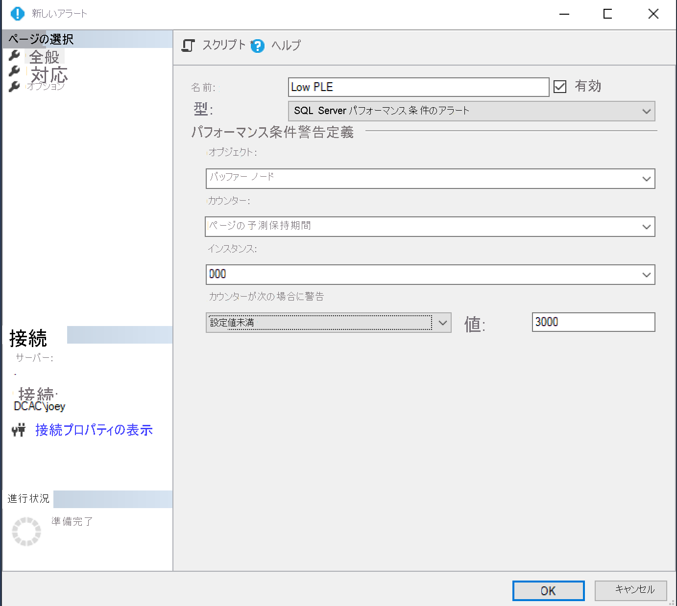
Task: Click the connection properties icon before 接続プロパティの表示
Action: pyautogui.click(x=18, y=430)
